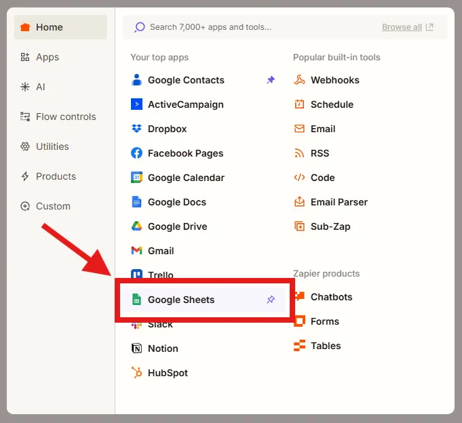
Task: Select the Utilities category
Action: [45, 146]
